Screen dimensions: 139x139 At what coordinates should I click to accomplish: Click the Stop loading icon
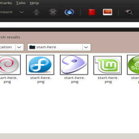(53, 12)
